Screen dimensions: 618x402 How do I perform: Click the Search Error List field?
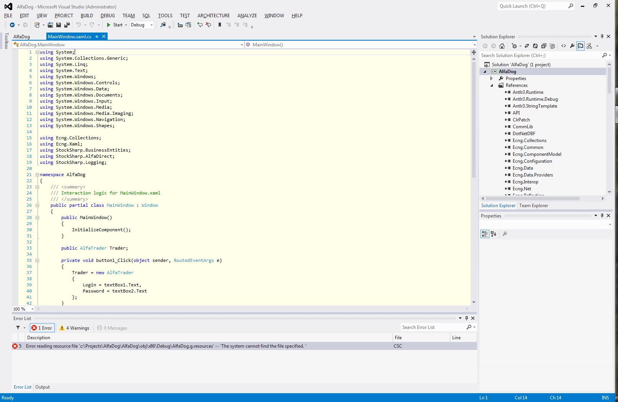click(433, 327)
